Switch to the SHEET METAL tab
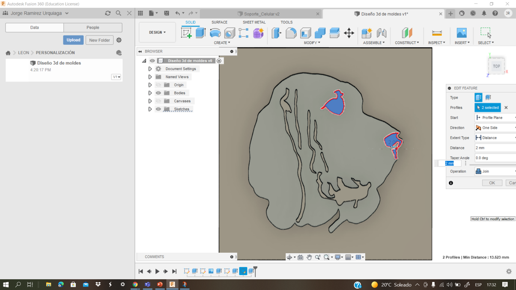Image resolution: width=516 pixels, height=290 pixels. click(254, 22)
